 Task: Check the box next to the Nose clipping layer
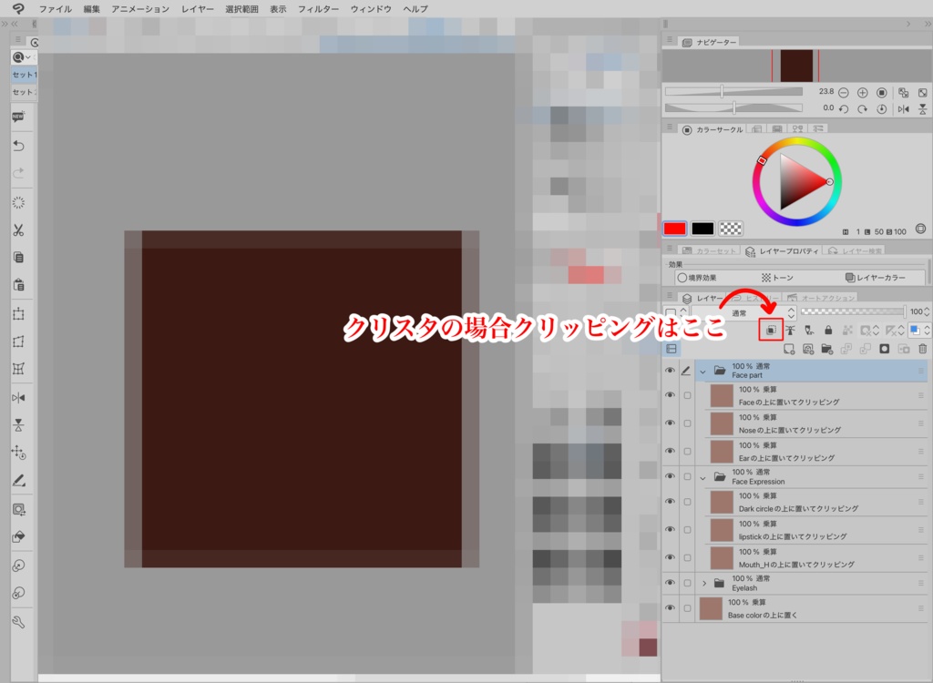click(687, 423)
